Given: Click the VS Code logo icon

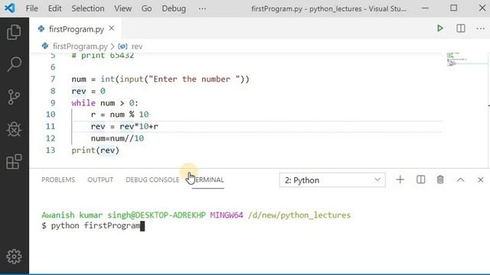Looking at the screenshot, I should coord(9,8).
